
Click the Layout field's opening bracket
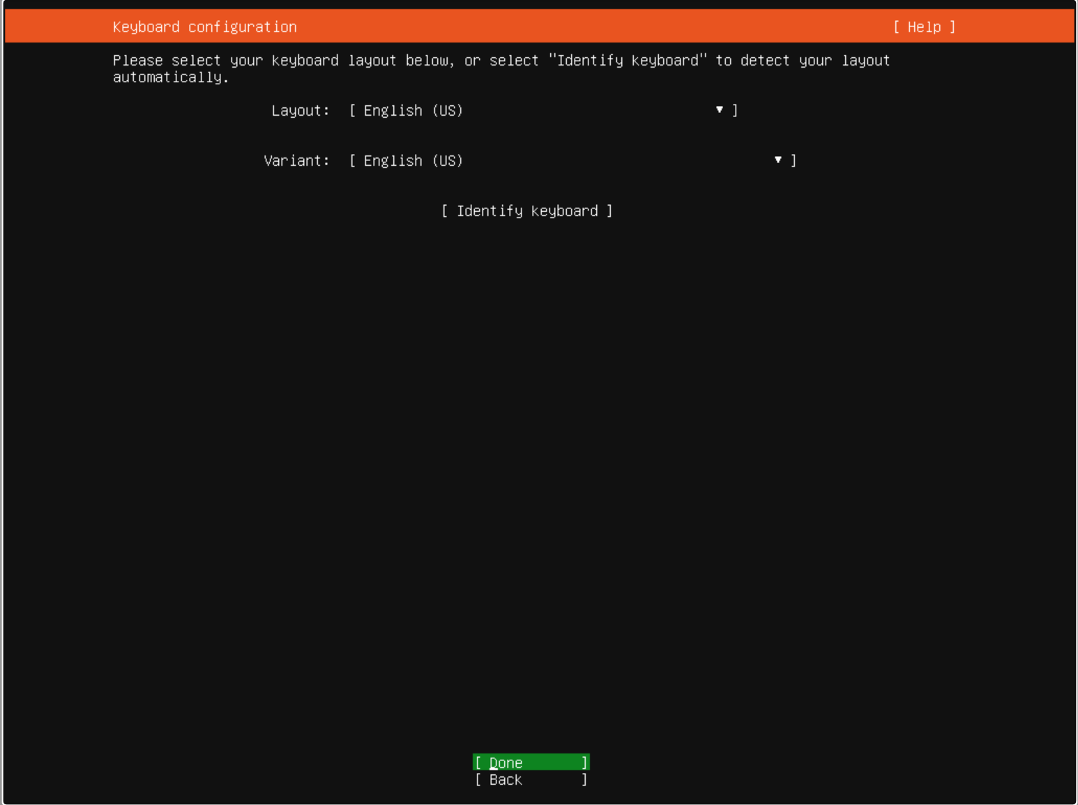(353, 111)
